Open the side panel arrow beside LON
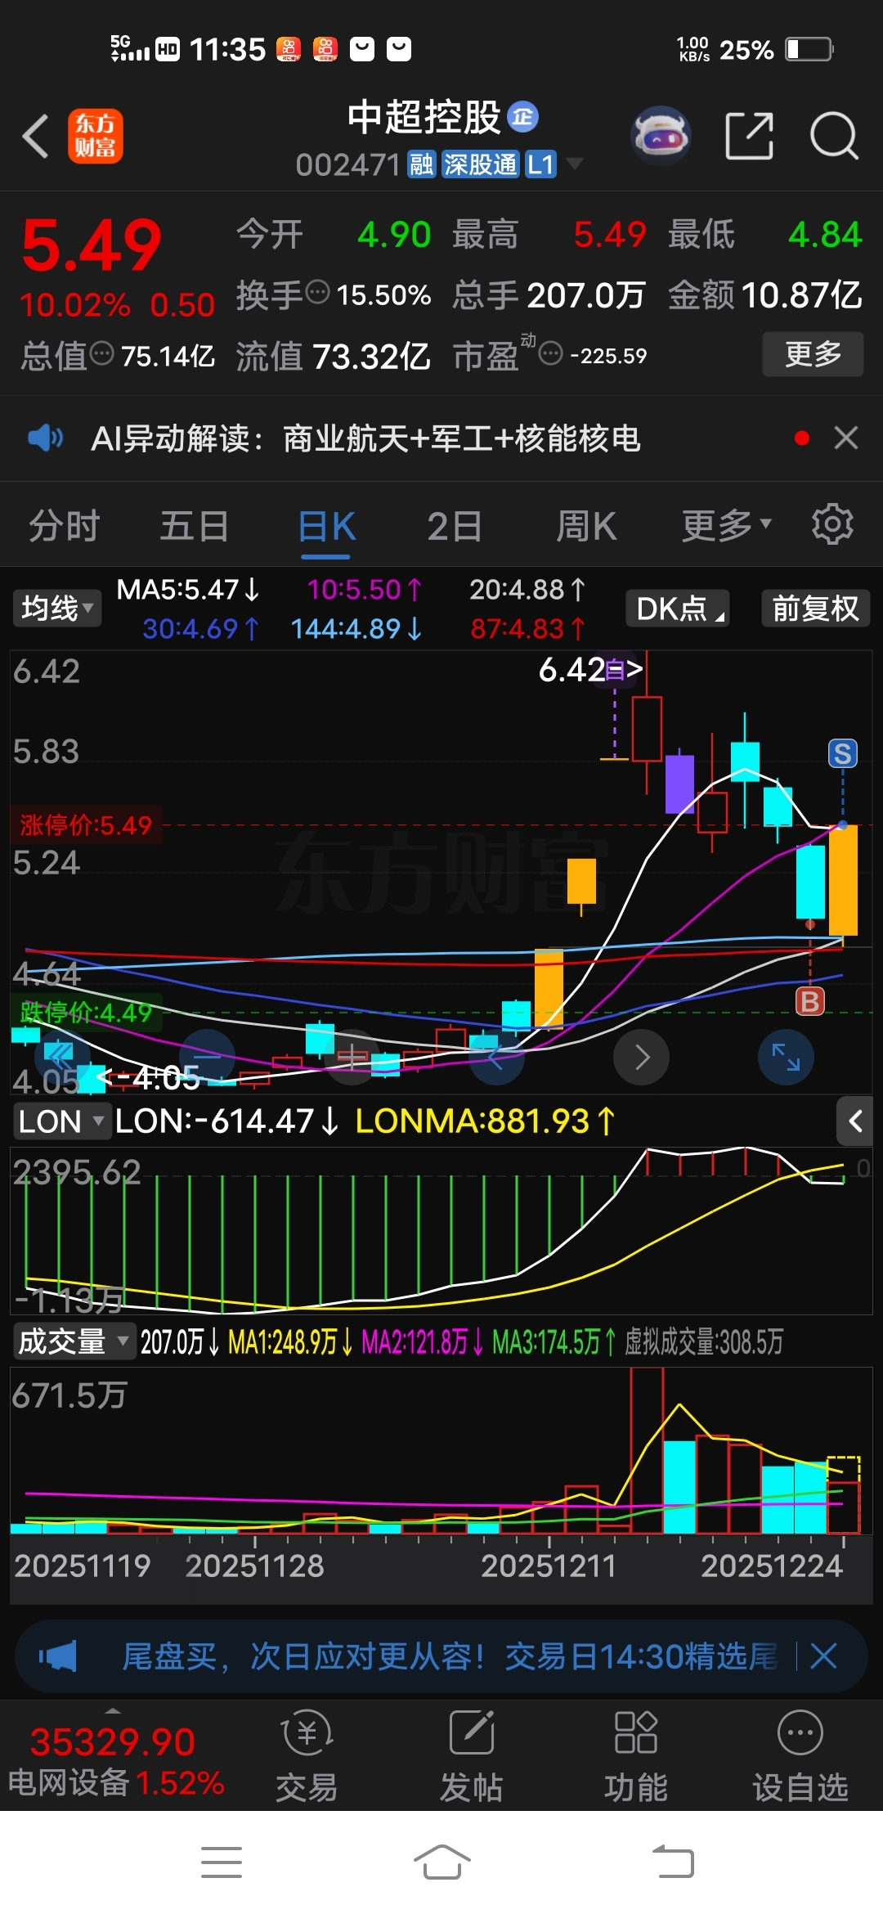The height and width of the screenshot is (1914, 883). click(x=855, y=1121)
